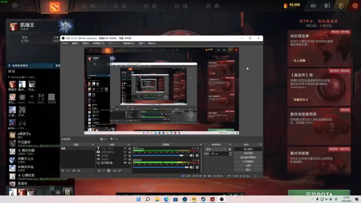Click 观看预告片 watch trailer button
The width and height of the screenshot is (361, 203).
(x=301, y=100)
